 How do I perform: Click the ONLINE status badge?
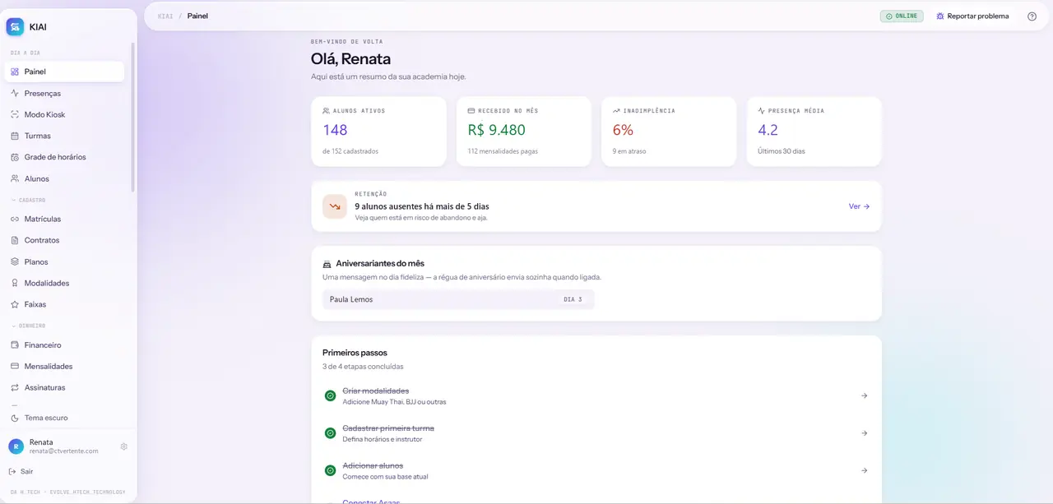coord(902,16)
